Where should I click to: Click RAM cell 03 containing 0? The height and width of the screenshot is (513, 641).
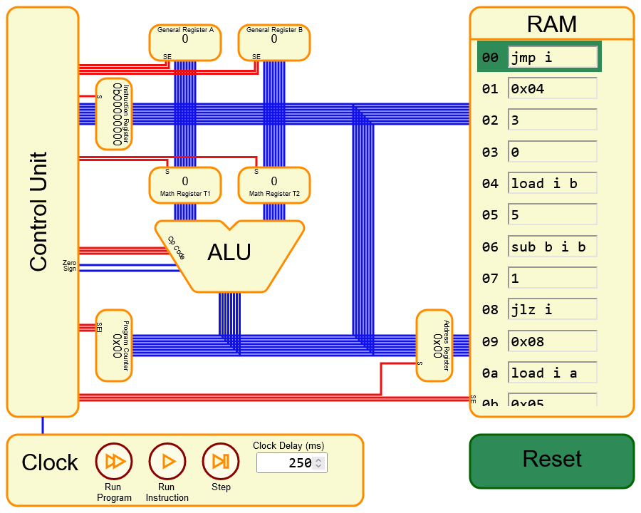point(552,152)
